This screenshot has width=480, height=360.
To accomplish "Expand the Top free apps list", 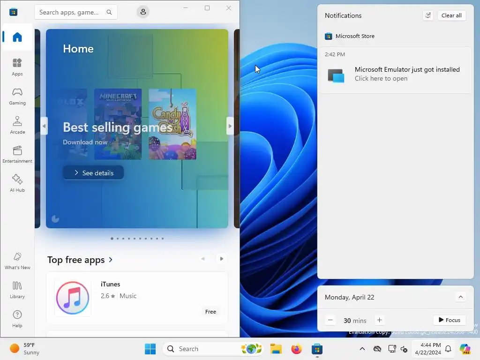I will 80,260.
